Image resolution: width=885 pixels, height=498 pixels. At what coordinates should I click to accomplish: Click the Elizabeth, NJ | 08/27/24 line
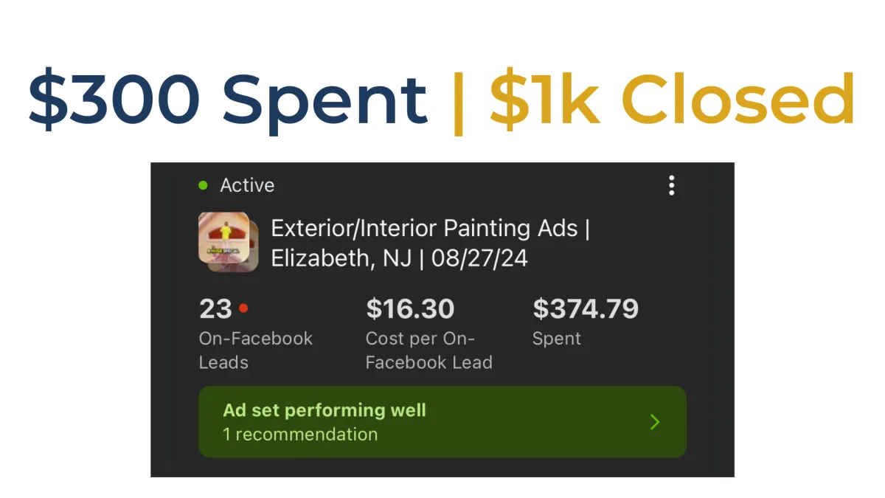[x=400, y=260]
